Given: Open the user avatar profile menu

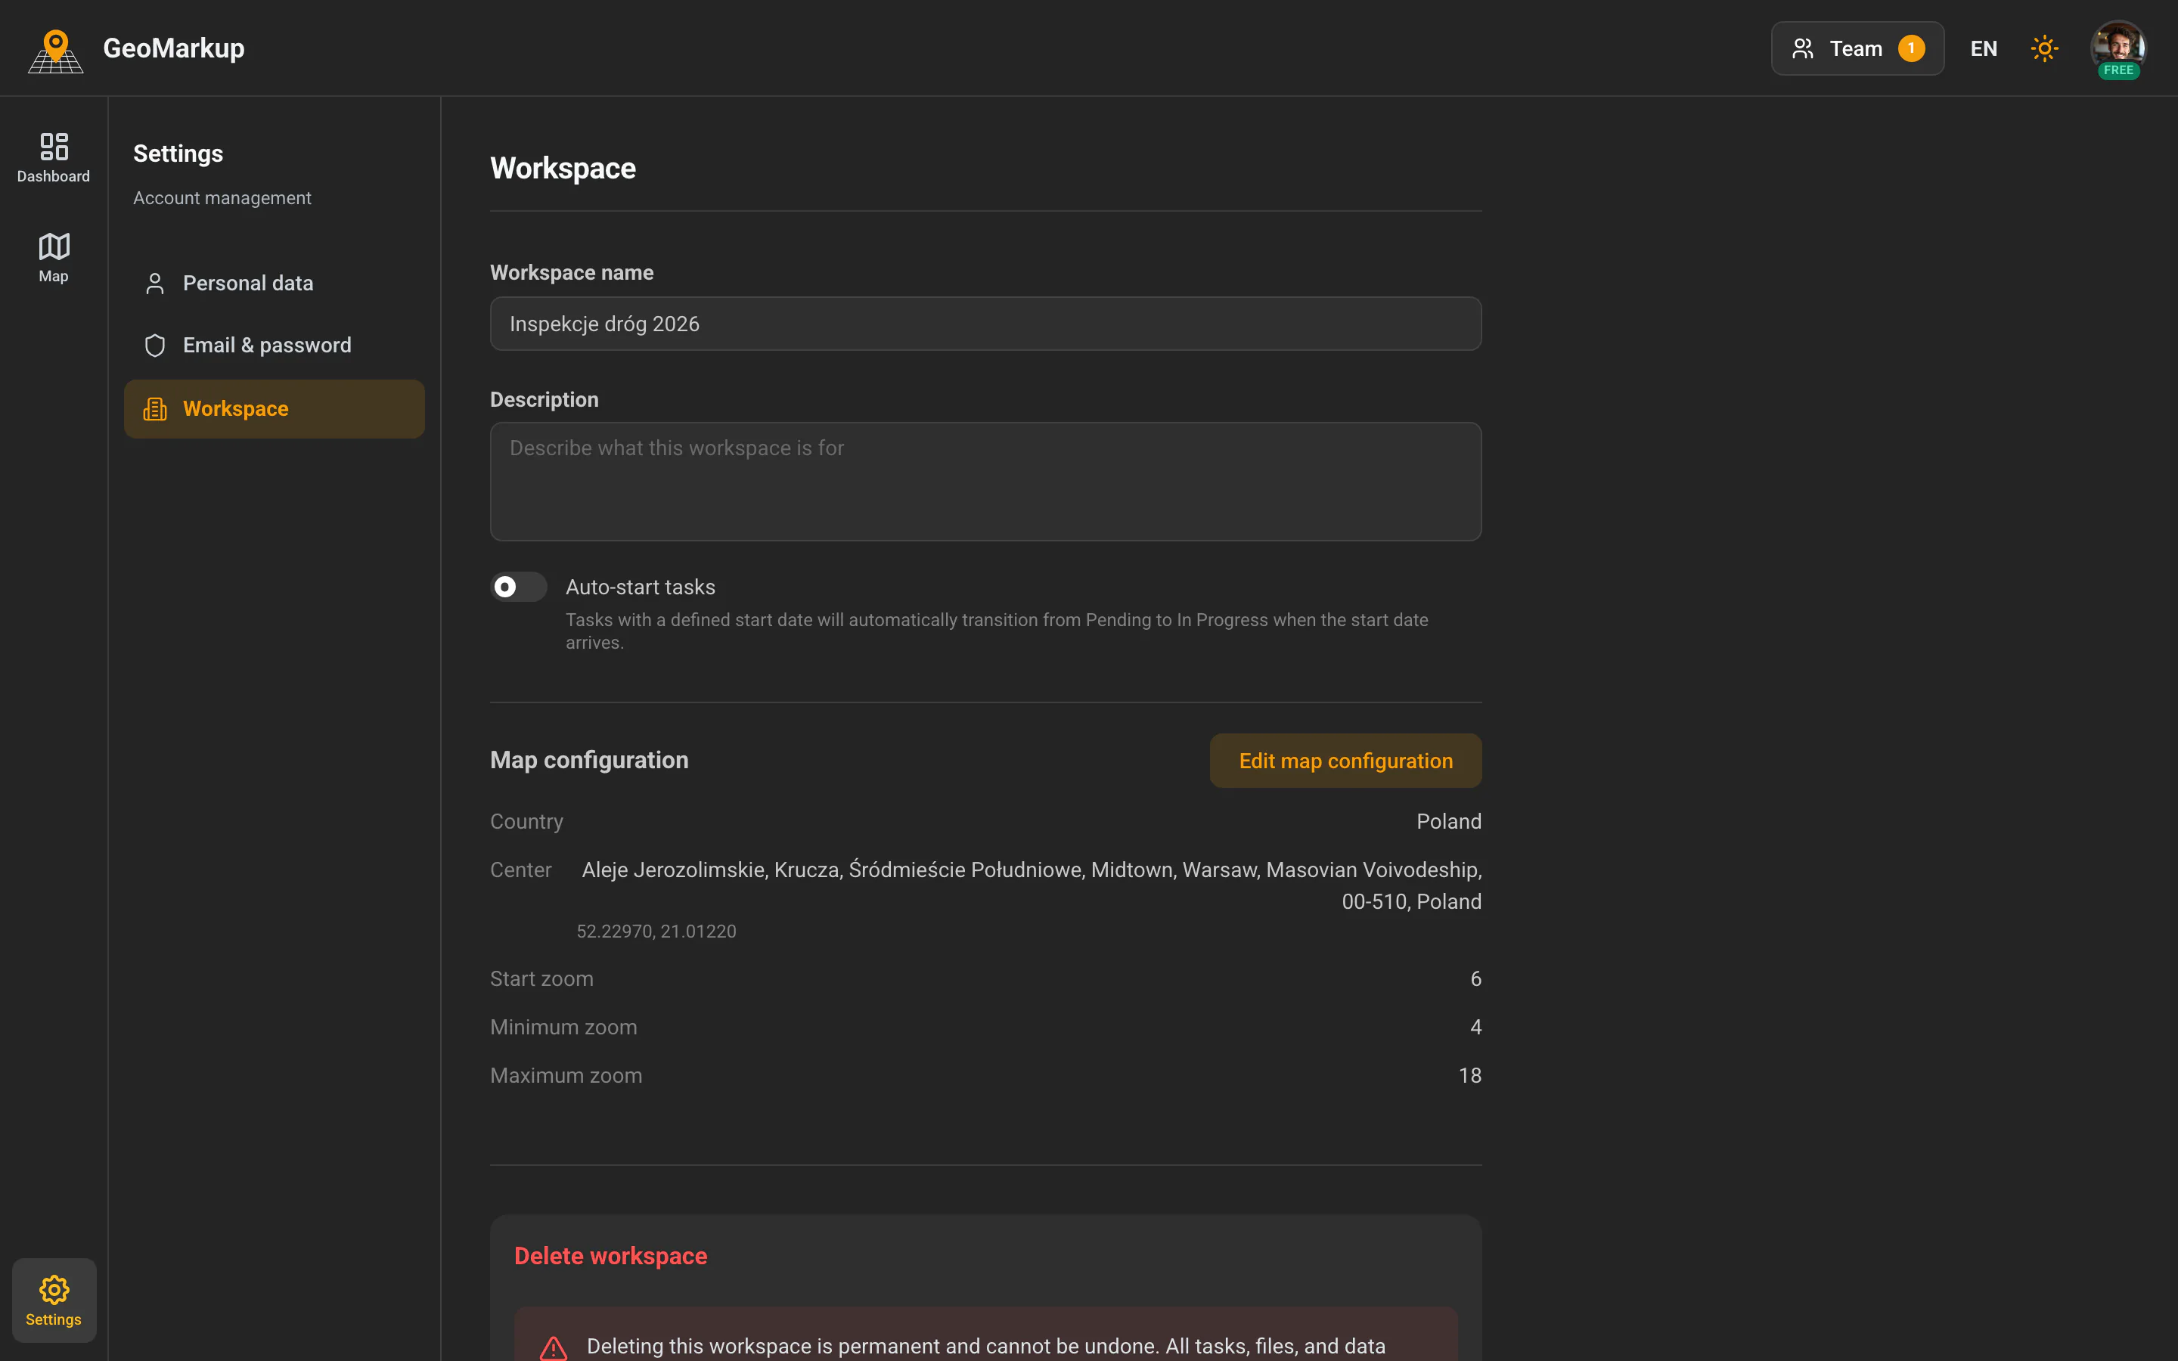Looking at the screenshot, I should (2117, 47).
